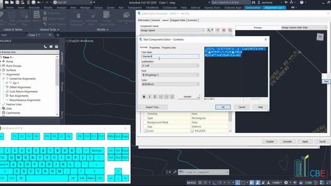Switch to Properties tab in Text Component Editor

[155, 48]
